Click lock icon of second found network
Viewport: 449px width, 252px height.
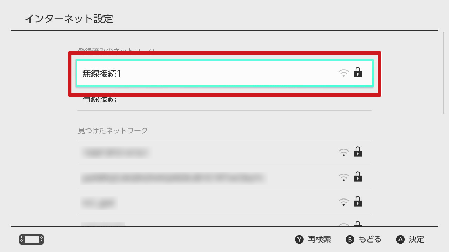pos(357,176)
